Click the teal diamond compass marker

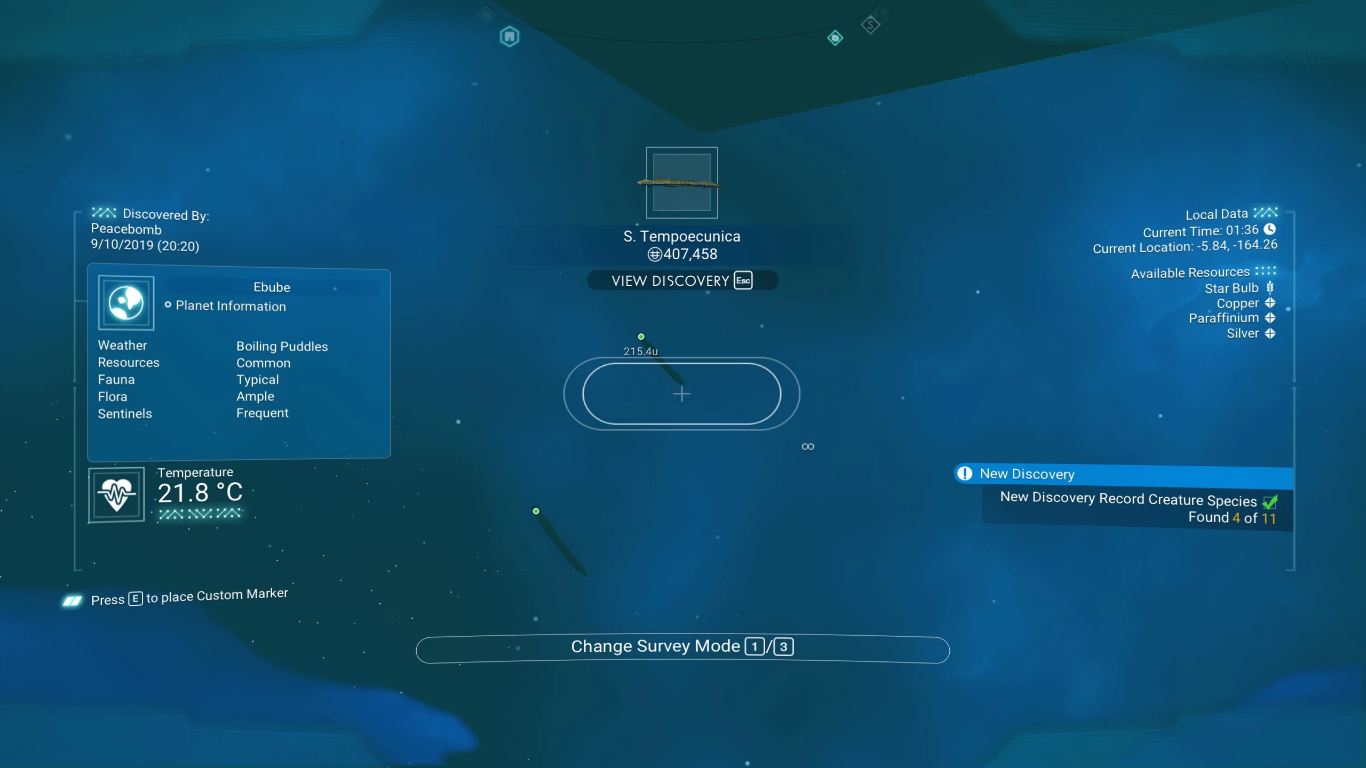point(835,38)
